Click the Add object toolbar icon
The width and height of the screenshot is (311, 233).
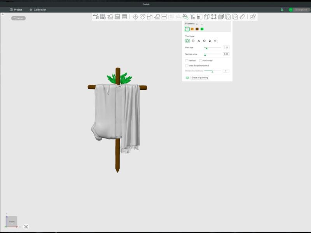(x=96, y=17)
